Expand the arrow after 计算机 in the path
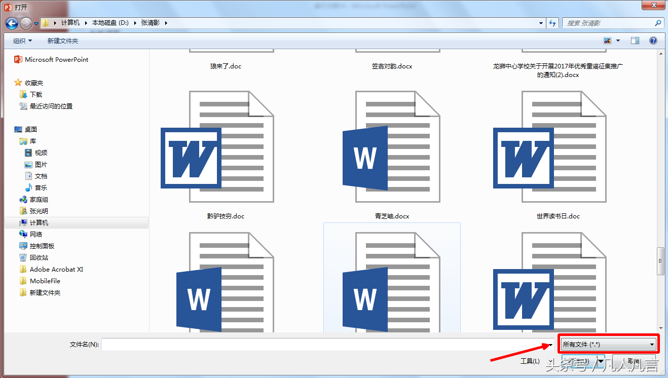Image resolution: width=668 pixels, height=378 pixels. point(86,23)
